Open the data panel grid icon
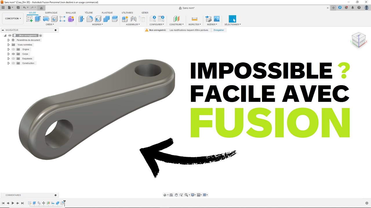371x208 pixels. coord(3,8)
